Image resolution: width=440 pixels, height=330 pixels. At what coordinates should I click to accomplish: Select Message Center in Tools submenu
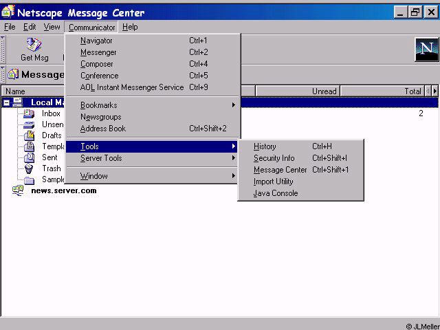click(x=301, y=170)
